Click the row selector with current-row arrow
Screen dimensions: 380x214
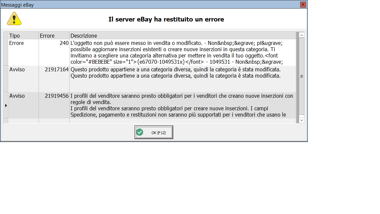point(6,105)
